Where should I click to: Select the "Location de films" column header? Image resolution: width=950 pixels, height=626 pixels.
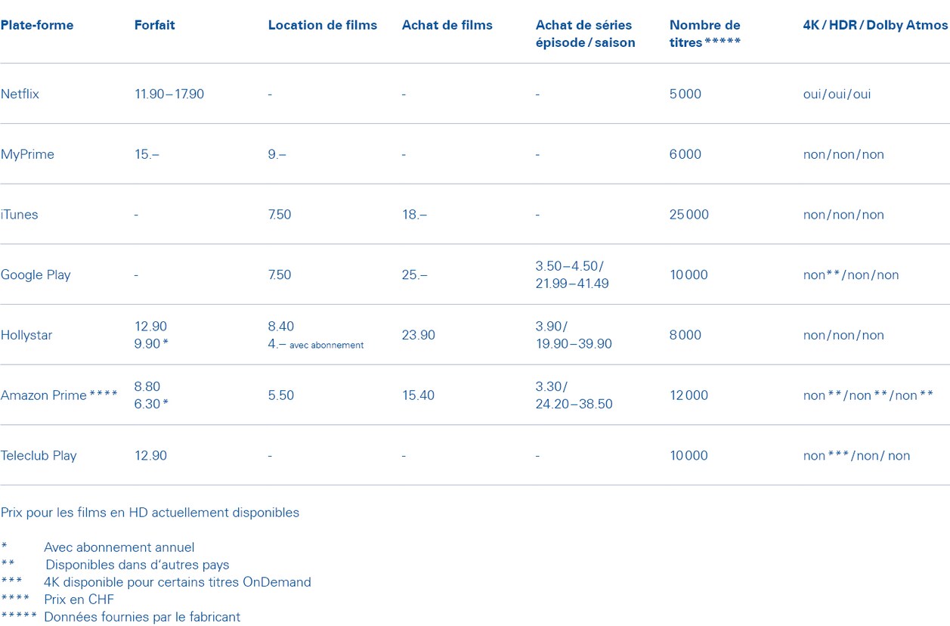(322, 25)
